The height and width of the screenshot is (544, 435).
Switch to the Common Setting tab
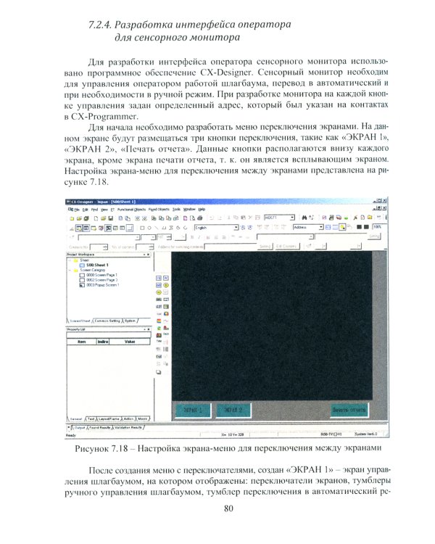pos(107,321)
